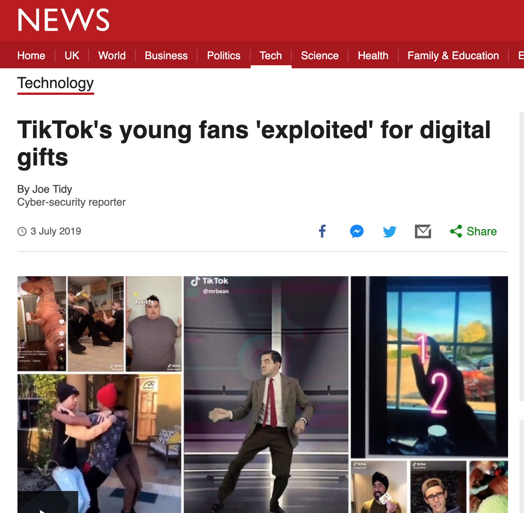Click the TikTok video collage image
524x513 pixels.
click(x=263, y=395)
